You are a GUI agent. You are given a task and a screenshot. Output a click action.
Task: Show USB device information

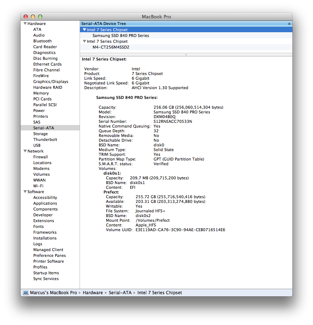(37, 146)
